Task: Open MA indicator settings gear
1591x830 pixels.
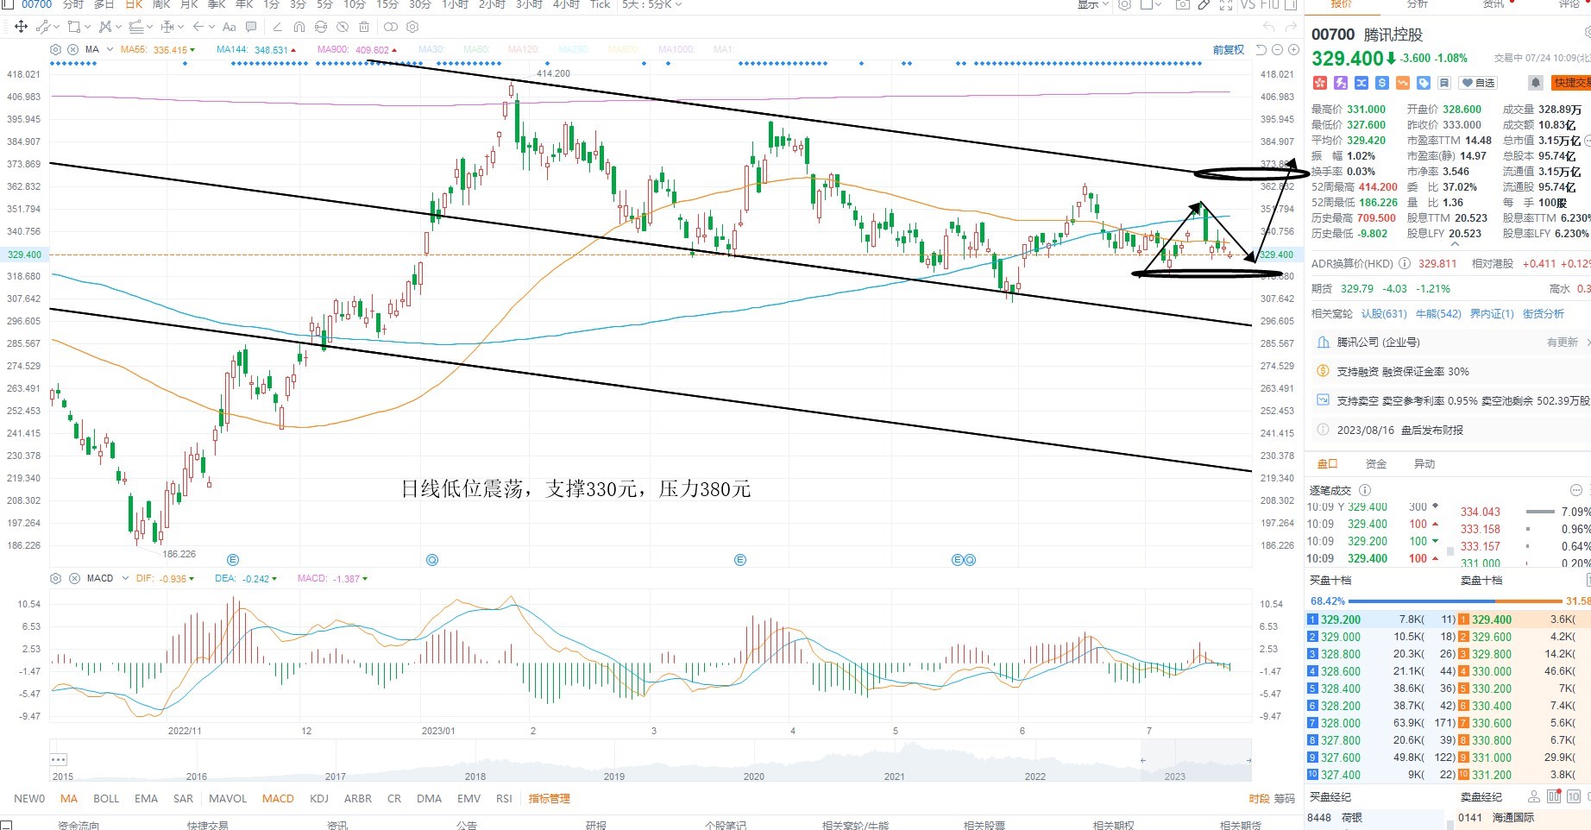Action: [x=56, y=49]
